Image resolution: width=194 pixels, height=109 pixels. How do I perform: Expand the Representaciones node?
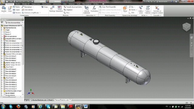point(2,28)
